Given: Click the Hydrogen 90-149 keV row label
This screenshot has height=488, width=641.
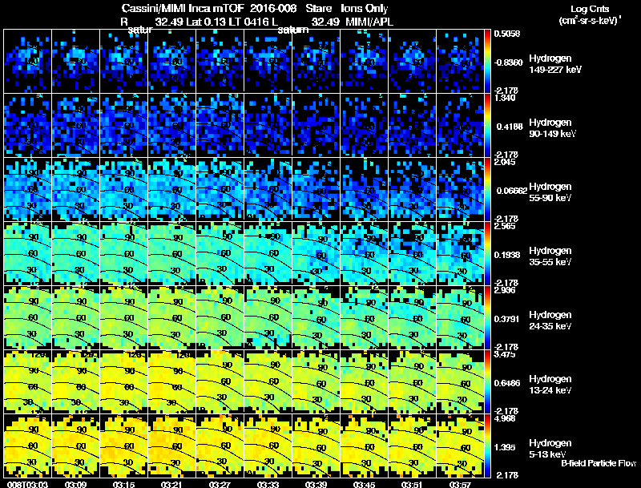Looking at the screenshot, I should [x=552, y=128].
